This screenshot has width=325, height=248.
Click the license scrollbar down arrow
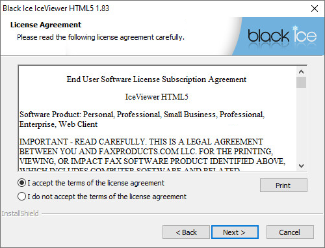click(301, 166)
